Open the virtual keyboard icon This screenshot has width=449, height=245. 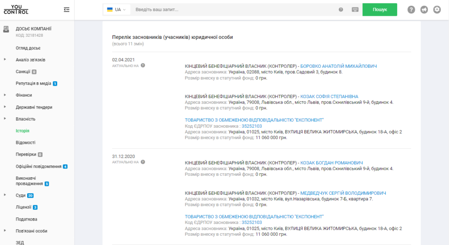coord(355,10)
